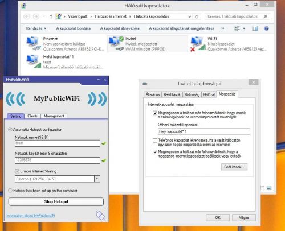Close the Invitel tulajdonságai dialog

(x=253, y=82)
